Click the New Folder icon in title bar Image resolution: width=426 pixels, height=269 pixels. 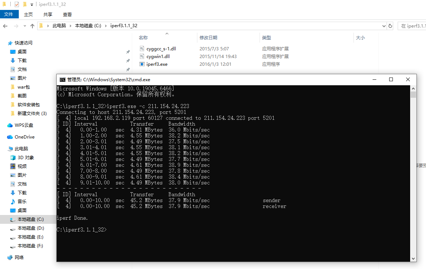25,4
